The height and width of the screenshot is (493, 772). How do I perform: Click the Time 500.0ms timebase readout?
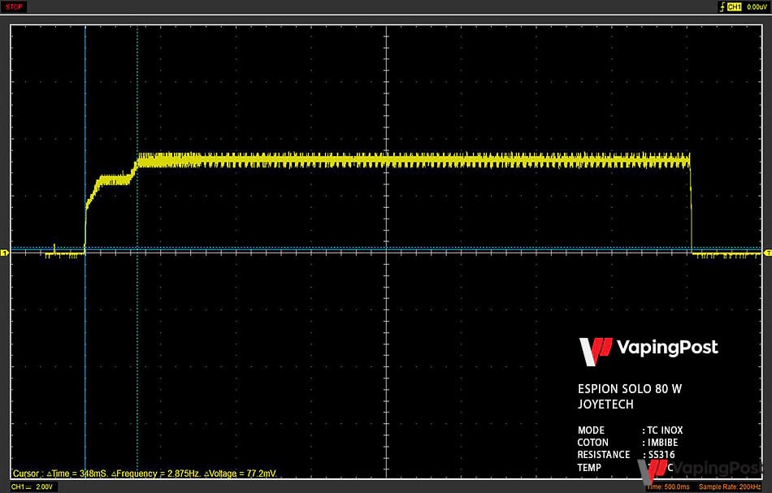point(668,487)
